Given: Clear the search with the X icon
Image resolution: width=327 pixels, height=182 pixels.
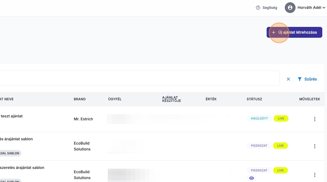Looking at the screenshot, I should (x=288, y=79).
